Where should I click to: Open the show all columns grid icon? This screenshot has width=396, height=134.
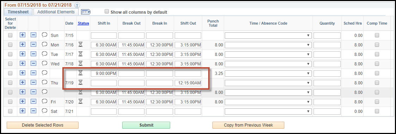pyautogui.click(x=86, y=12)
